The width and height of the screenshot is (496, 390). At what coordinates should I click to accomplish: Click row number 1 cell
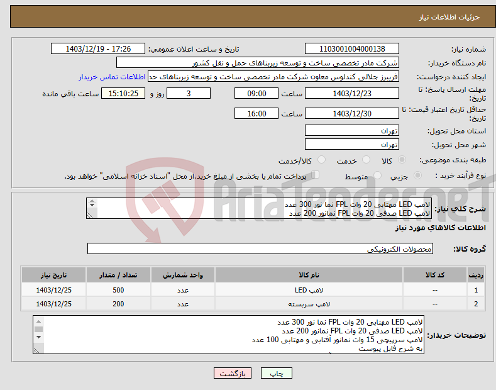pos(476,290)
